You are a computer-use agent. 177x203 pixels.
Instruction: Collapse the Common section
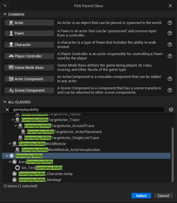[5, 15]
